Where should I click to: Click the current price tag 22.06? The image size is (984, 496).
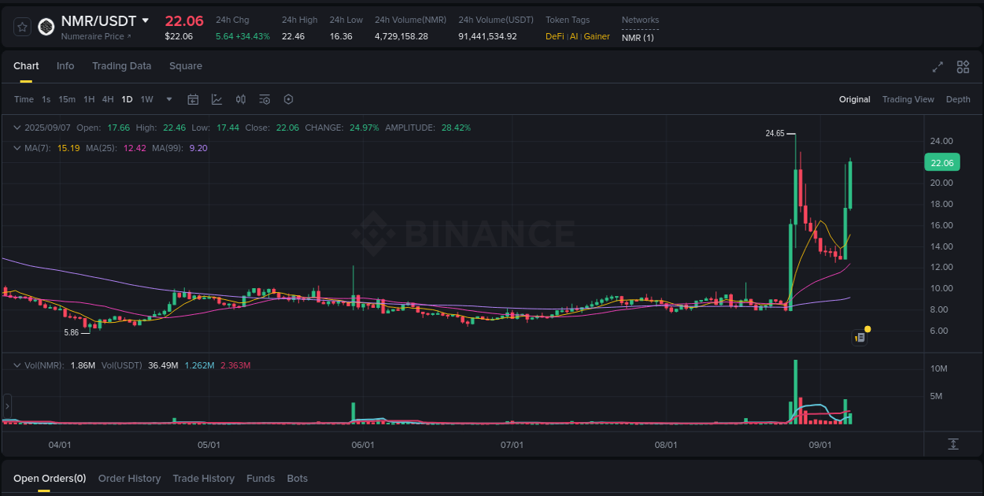(x=942, y=162)
